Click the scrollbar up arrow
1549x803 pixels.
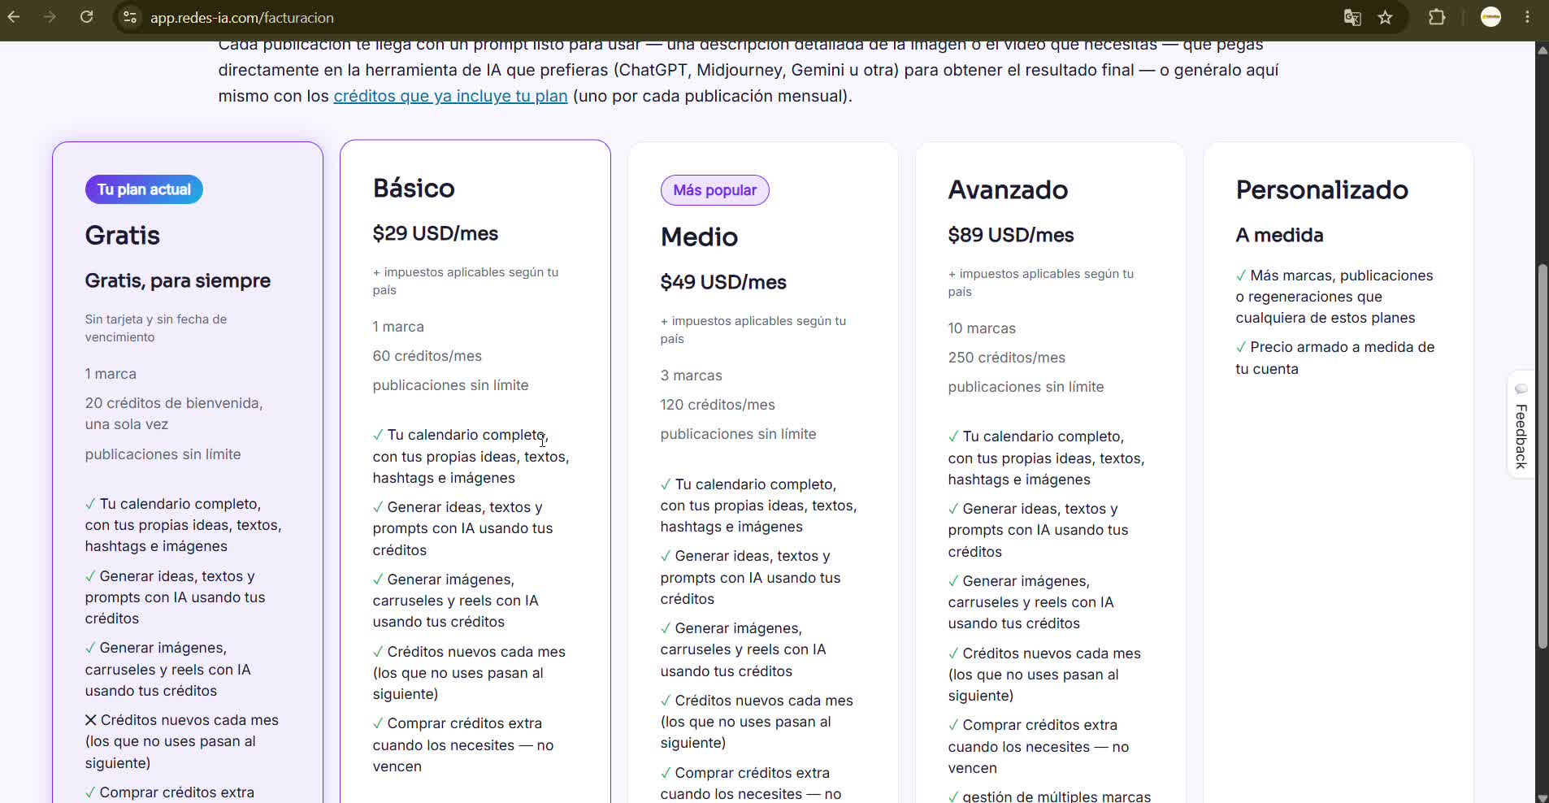(1542, 50)
